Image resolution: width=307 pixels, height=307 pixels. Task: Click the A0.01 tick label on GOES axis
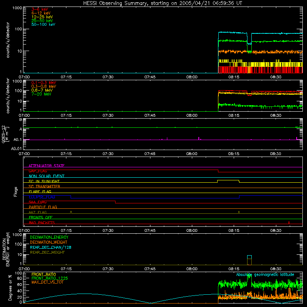pyautogui.click(x=17, y=149)
